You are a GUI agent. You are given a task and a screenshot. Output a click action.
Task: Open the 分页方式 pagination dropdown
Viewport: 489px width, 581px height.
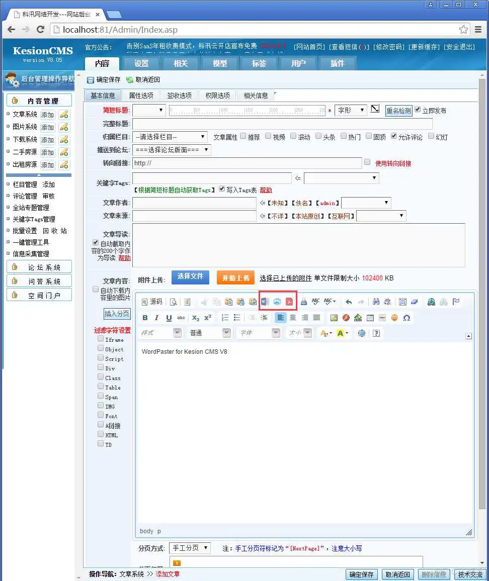(x=190, y=548)
